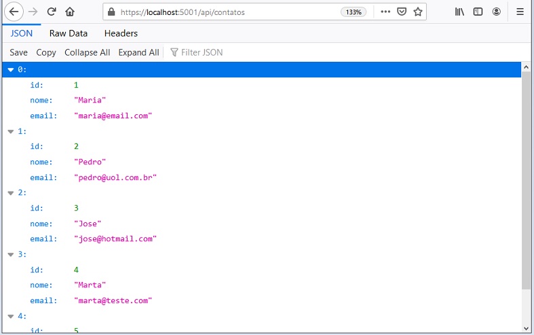
Task: Open the Firefox account icon
Action: [x=497, y=12]
